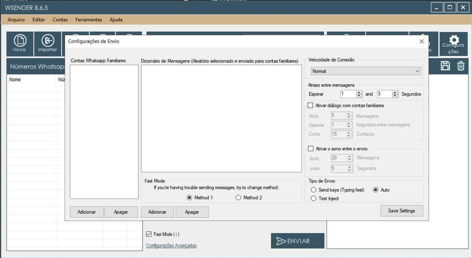Close the Configurações de Envio dialog
The width and height of the screenshot is (472, 258).
coord(421,42)
